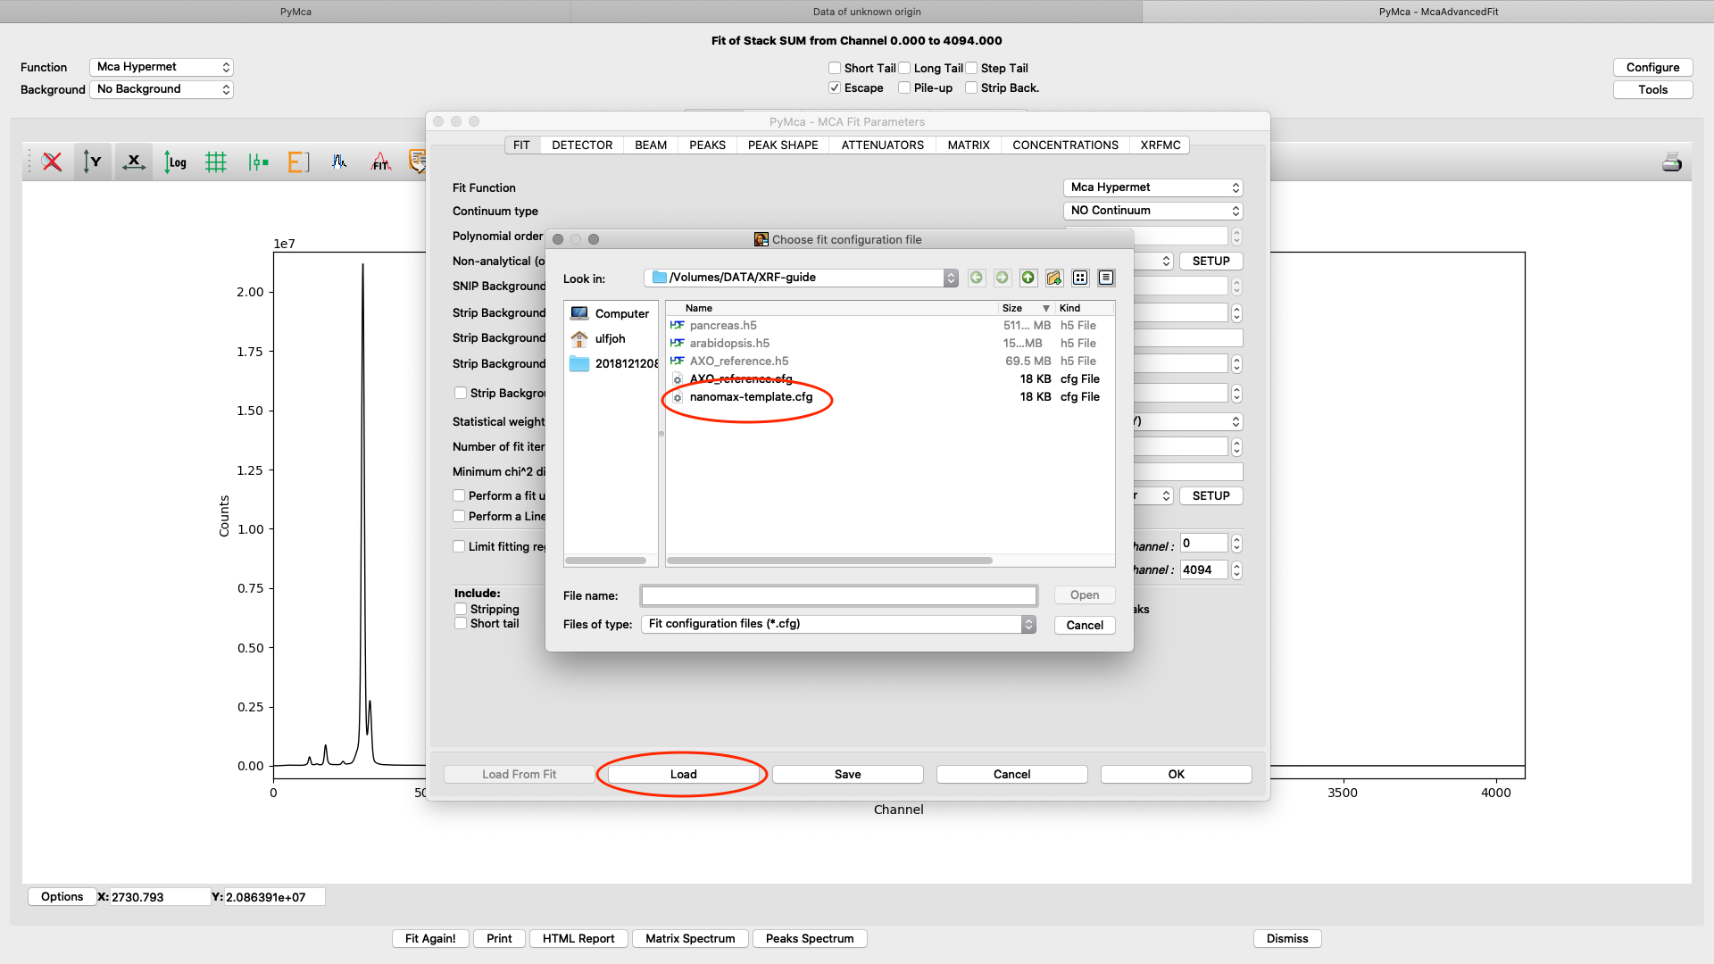Click the File name input field

pyautogui.click(x=838, y=595)
